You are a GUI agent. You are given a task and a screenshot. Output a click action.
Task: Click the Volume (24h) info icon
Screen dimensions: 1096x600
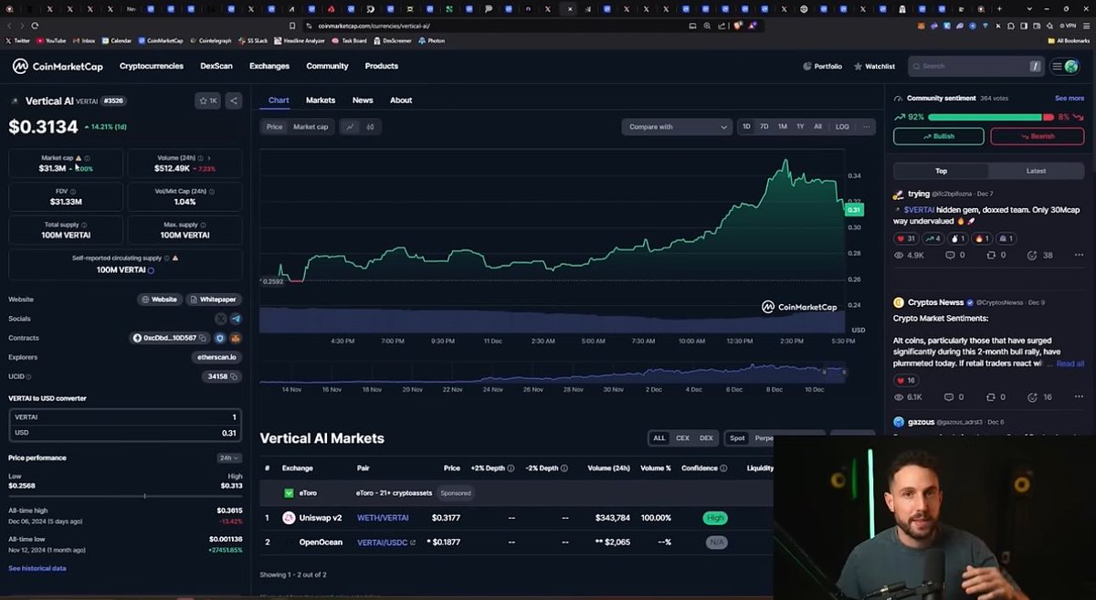(x=201, y=158)
